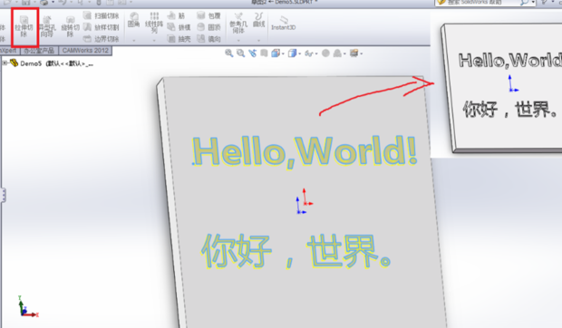The height and width of the screenshot is (328, 562).
Task: Expand the 参考几何体 dropdown arrow
Action: coord(238,41)
